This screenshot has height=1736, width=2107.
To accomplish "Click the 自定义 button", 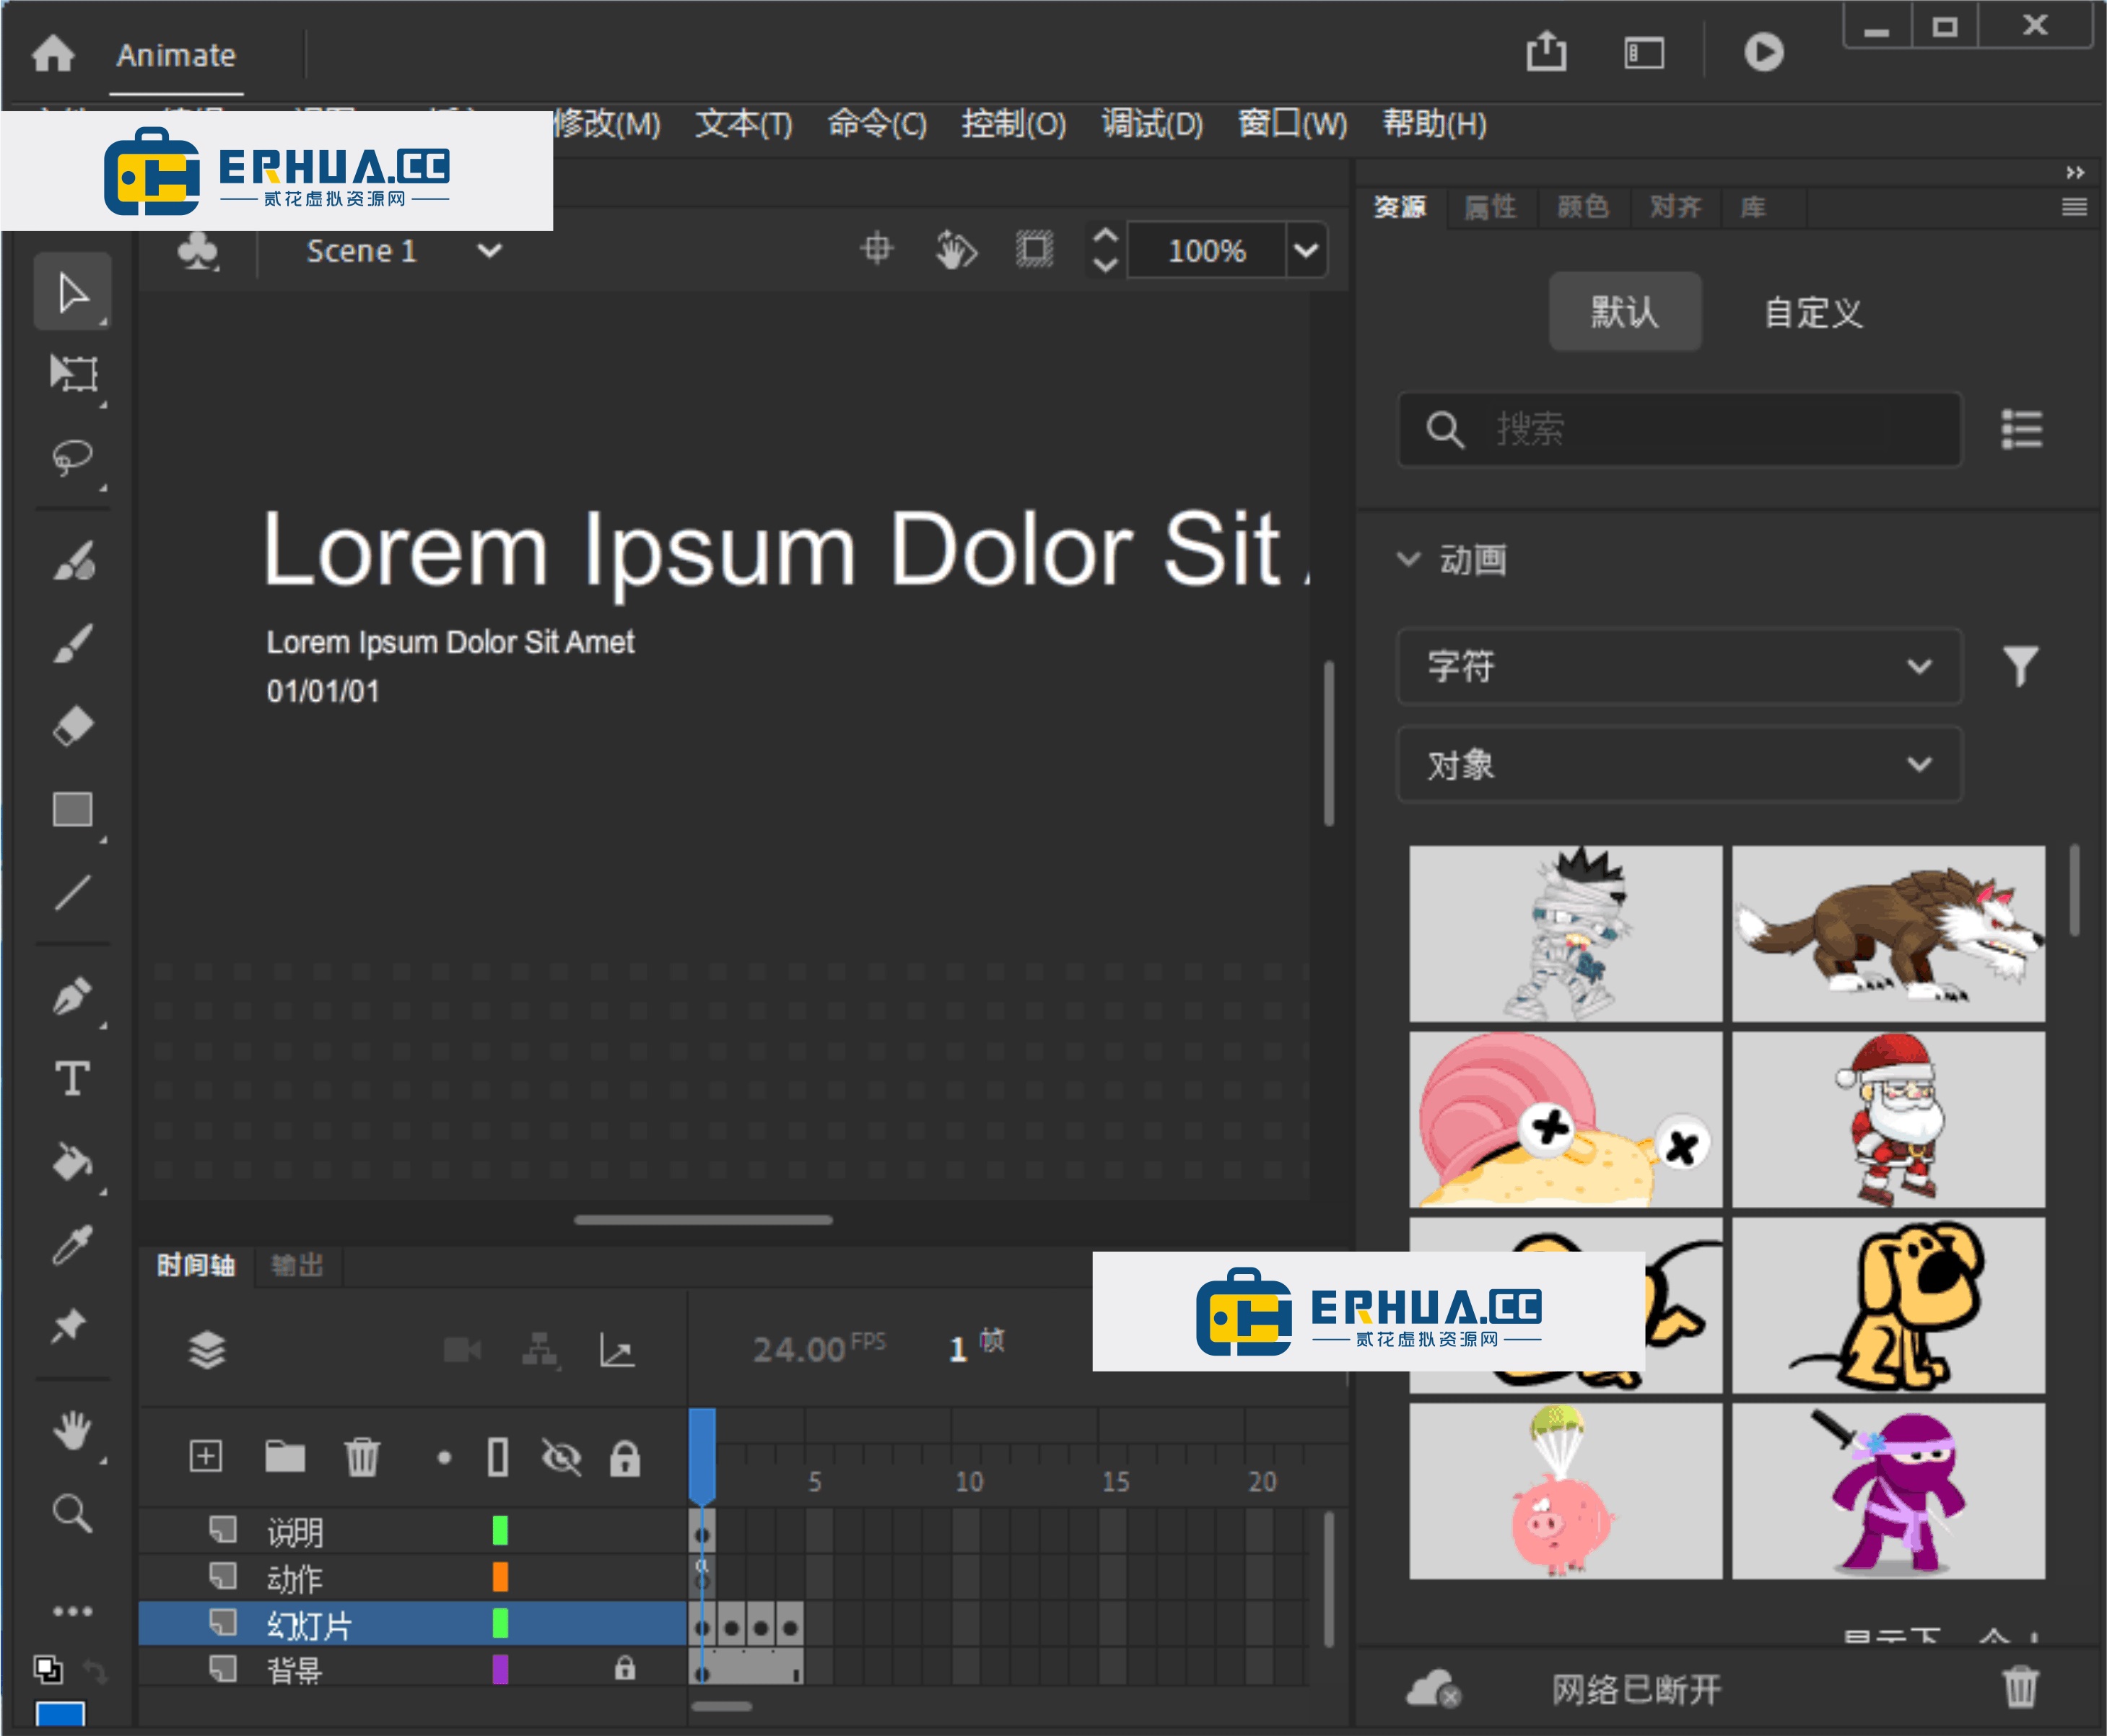I will point(1813,312).
